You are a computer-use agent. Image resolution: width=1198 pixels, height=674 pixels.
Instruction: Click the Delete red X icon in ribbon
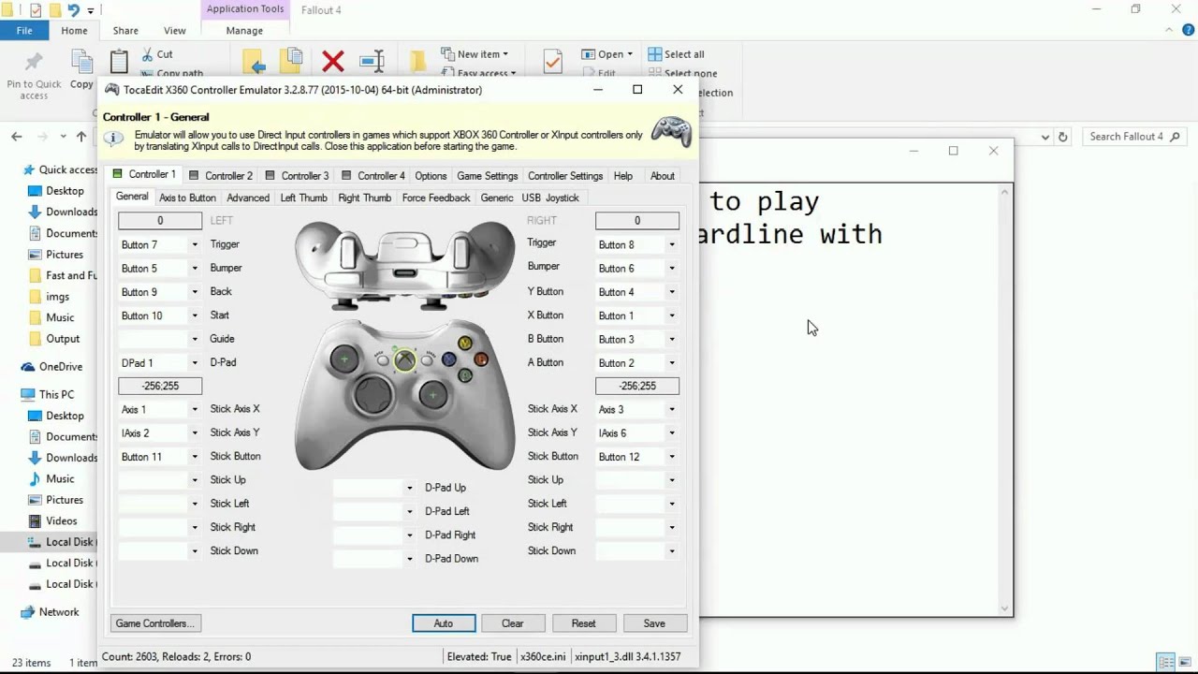pyautogui.click(x=332, y=62)
